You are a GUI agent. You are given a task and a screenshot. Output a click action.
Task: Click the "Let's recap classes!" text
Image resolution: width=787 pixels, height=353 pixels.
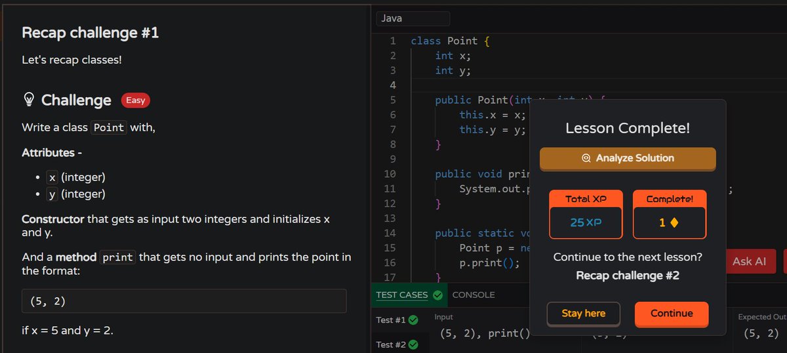[71, 60]
